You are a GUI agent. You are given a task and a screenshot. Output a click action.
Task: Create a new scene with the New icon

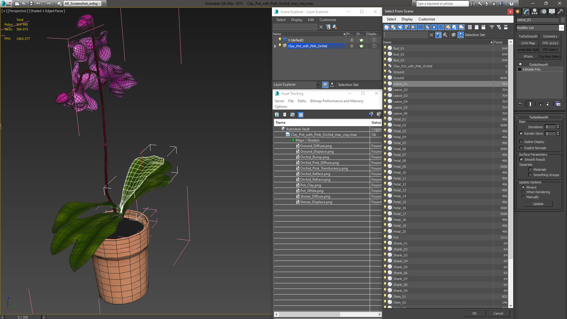pyautogui.click(x=17, y=4)
